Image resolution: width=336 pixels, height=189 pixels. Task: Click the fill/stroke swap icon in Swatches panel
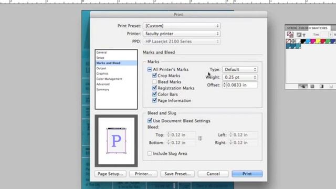290,34
